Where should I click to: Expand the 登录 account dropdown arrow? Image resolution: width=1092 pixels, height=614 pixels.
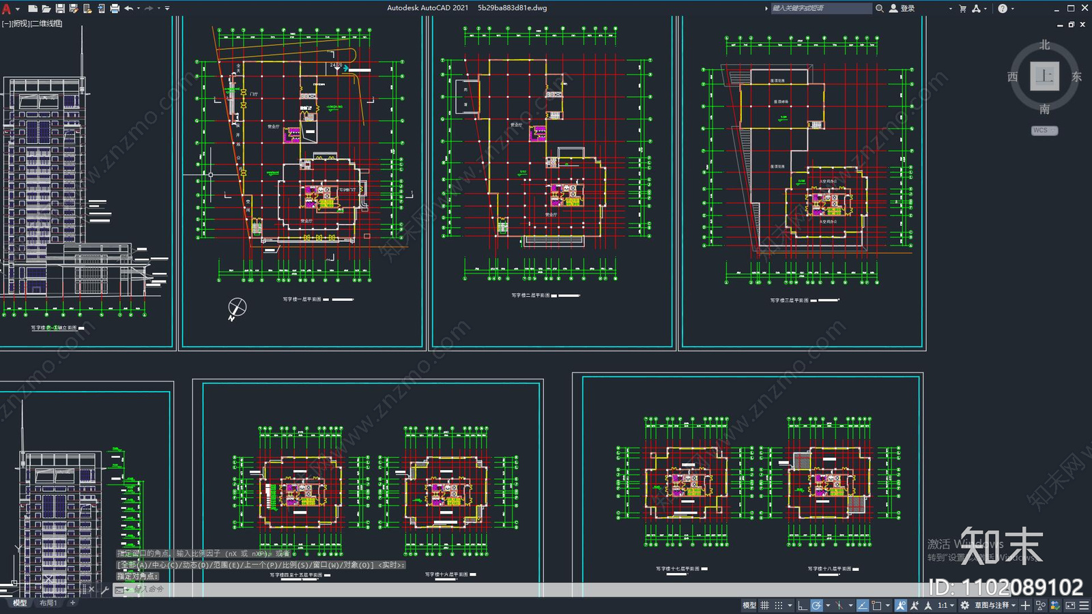[x=950, y=9]
